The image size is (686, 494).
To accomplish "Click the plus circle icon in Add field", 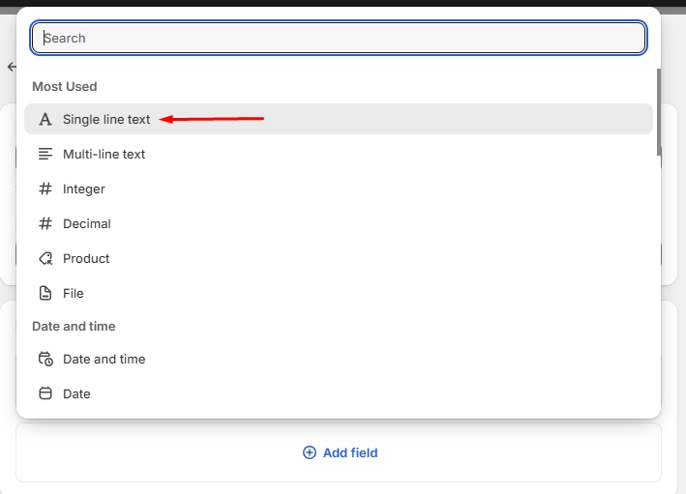I will 310,452.
